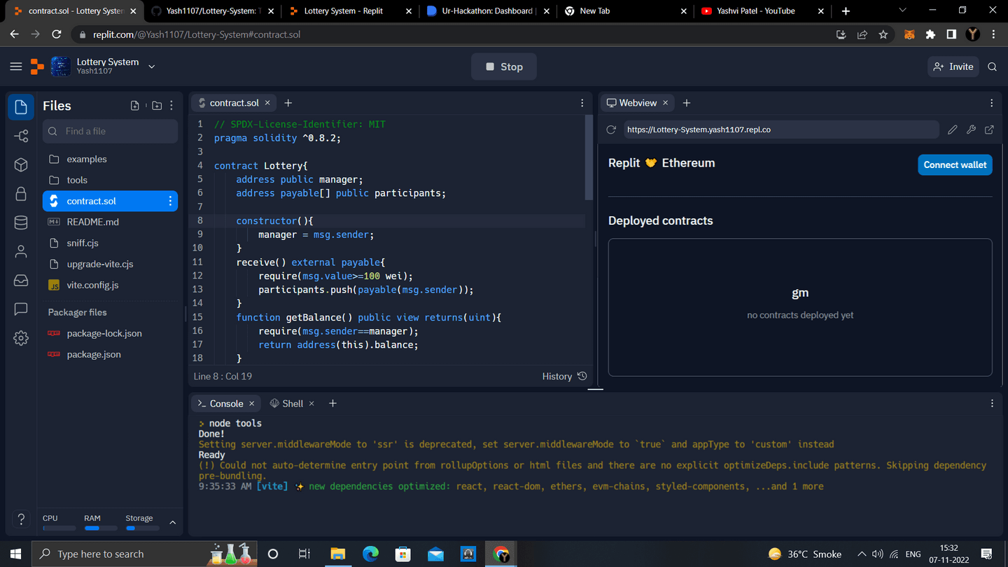Open the Inbox tray icon in sidebar

pyautogui.click(x=21, y=280)
